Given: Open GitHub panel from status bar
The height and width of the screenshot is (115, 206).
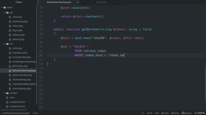Looking at the screenshot, I should point(187,113).
